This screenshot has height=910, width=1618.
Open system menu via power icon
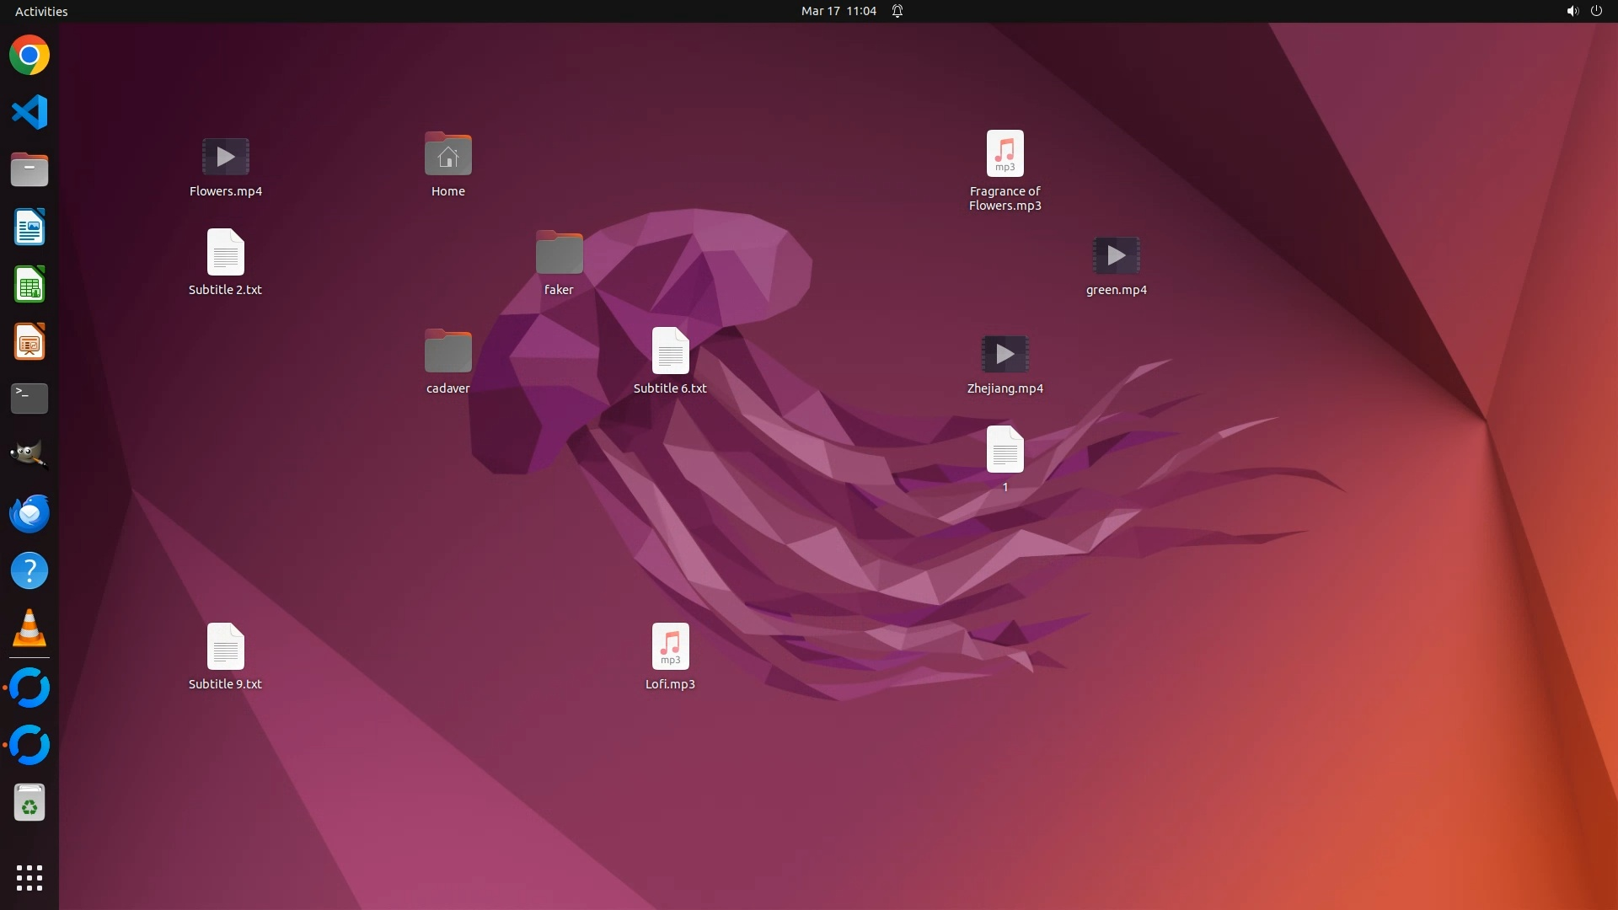tap(1596, 11)
